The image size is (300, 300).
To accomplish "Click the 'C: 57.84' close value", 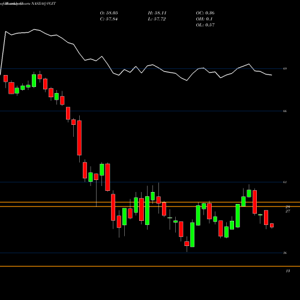I will (109, 19).
